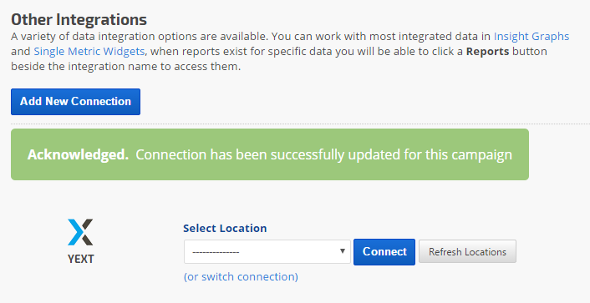Open the Insight Graphs link
Screen dimensions: 590x303
532,37
